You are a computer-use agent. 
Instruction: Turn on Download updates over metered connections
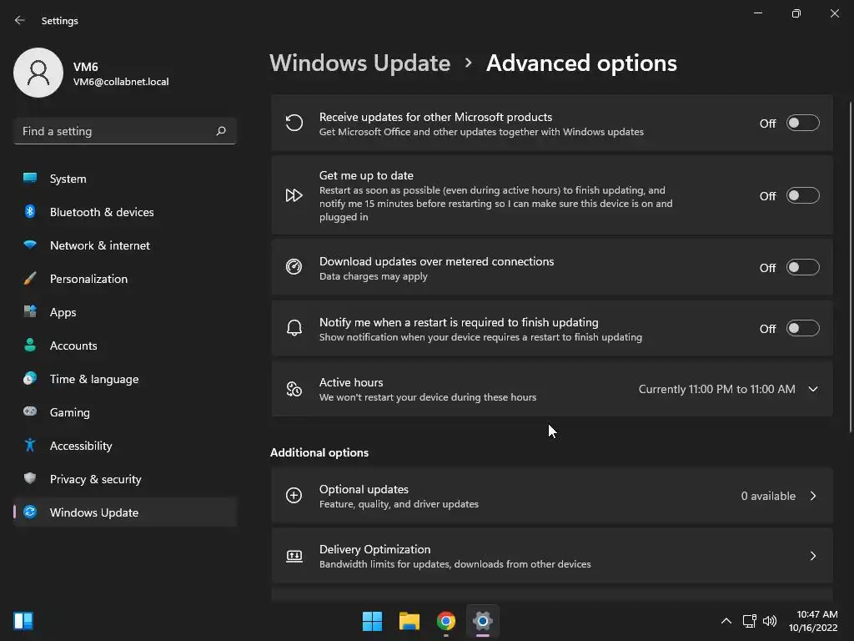(803, 268)
